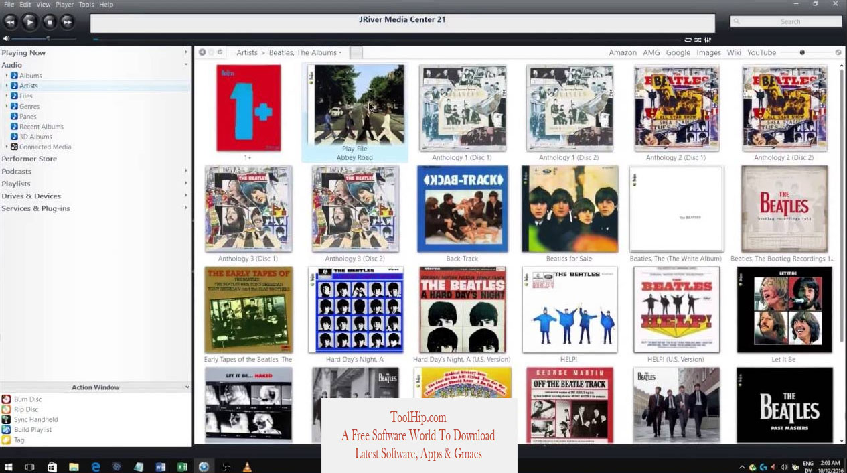Viewport: 847px width, 473px height.
Task: Open VLC media player from taskbar
Action: point(246,466)
